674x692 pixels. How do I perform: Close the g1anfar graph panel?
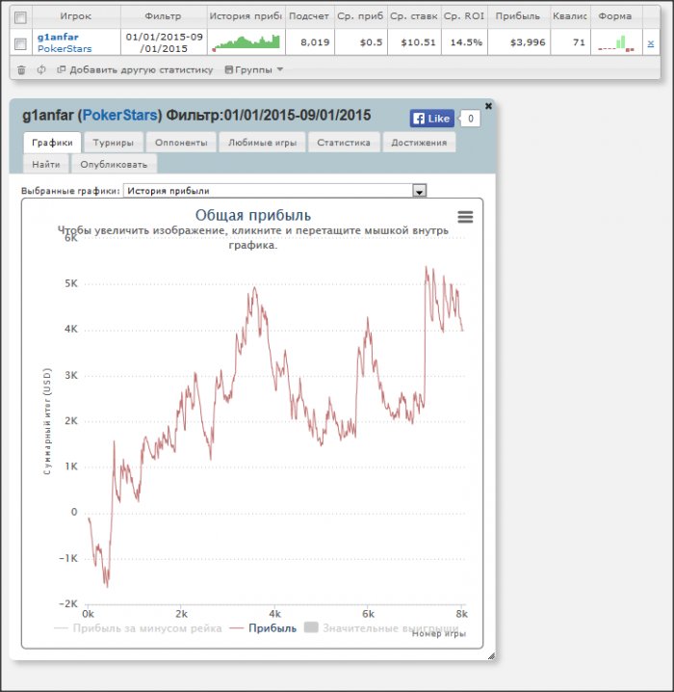488,106
